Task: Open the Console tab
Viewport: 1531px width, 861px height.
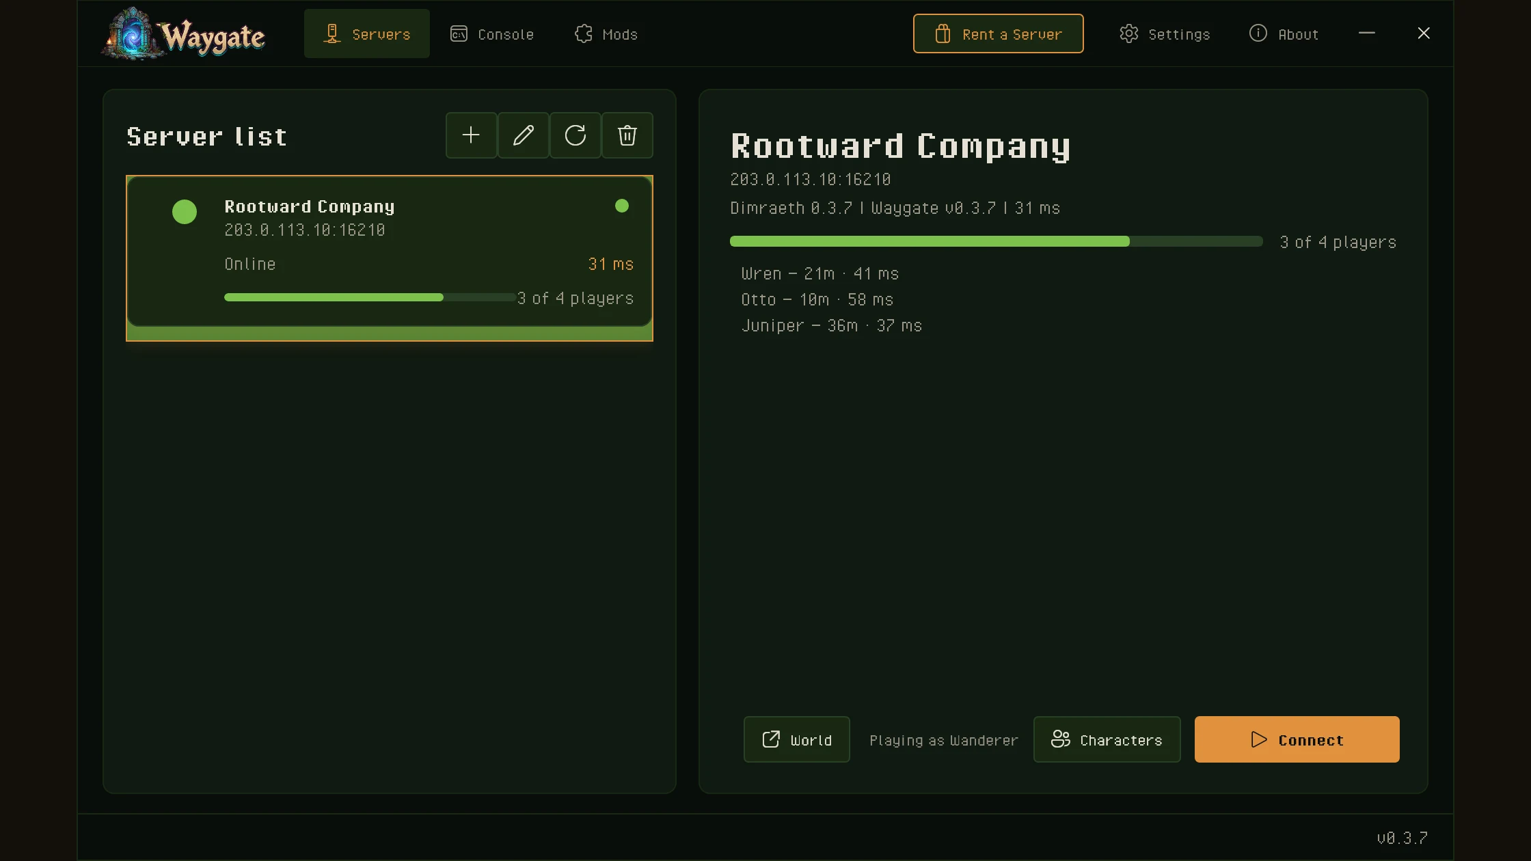Action: tap(492, 33)
